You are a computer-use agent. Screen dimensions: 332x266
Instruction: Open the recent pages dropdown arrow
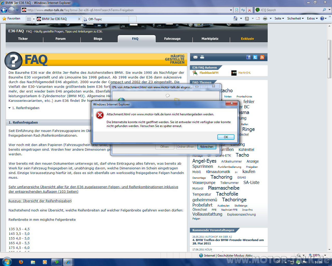(17, 10)
